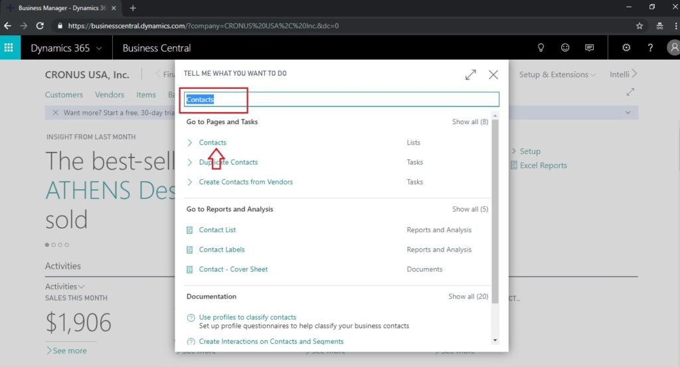Expand the Activities dropdown

pos(64,287)
